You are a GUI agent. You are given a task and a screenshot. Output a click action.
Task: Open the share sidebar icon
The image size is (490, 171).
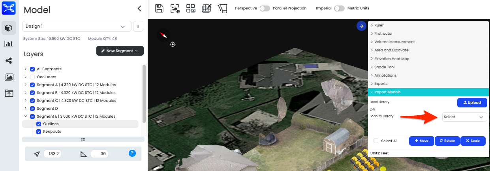point(9,61)
